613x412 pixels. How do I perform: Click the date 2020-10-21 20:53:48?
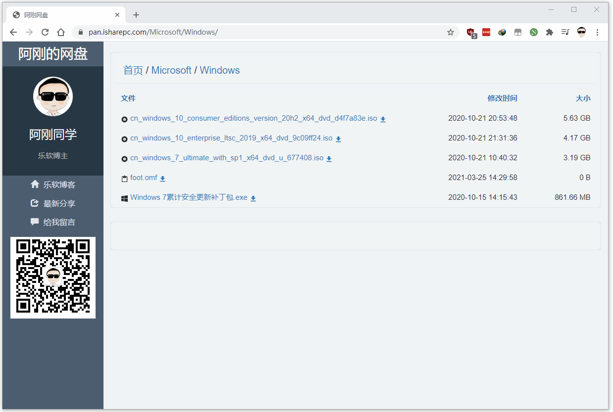click(483, 118)
